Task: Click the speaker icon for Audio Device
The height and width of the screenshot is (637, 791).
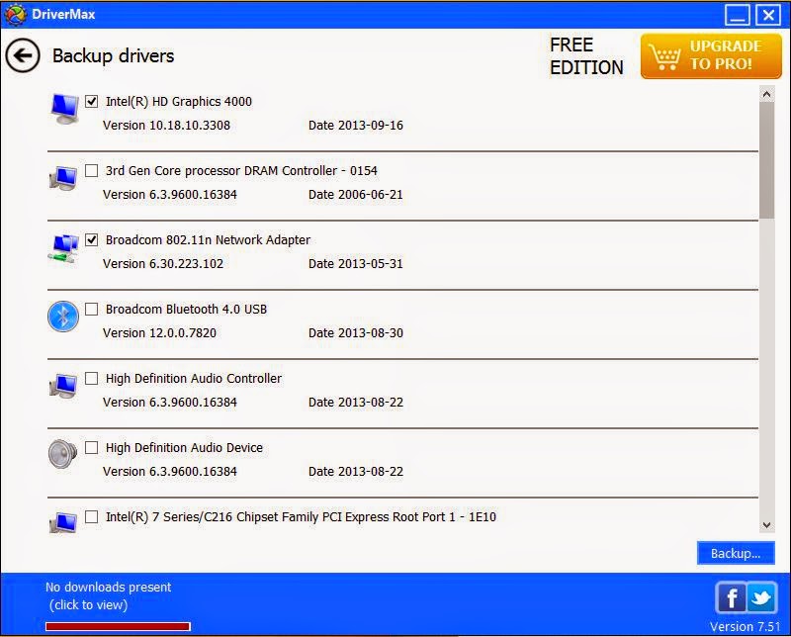Action: point(63,454)
